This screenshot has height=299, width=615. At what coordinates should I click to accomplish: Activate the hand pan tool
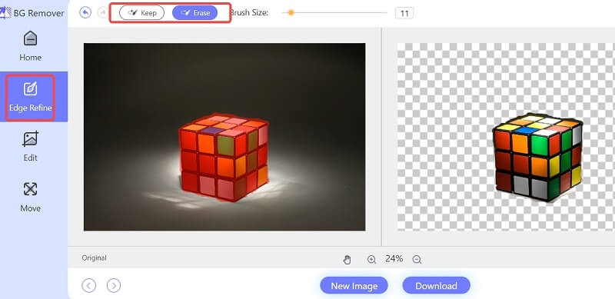pyautogui.click(x=347, y=259)
